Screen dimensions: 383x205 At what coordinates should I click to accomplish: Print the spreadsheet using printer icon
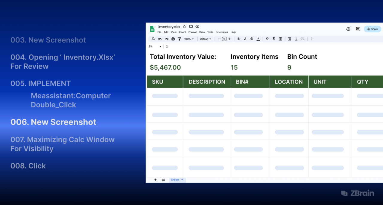click(x=173, y=39)
